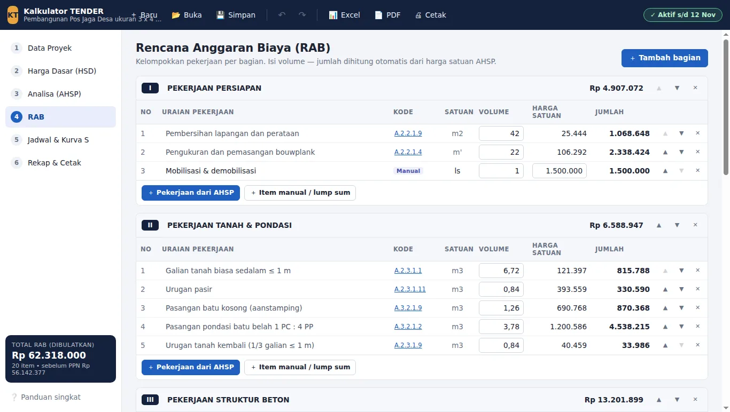
Task: Move PEKERJAAN PERSIAPAN section down
Action: pos(677,88)
